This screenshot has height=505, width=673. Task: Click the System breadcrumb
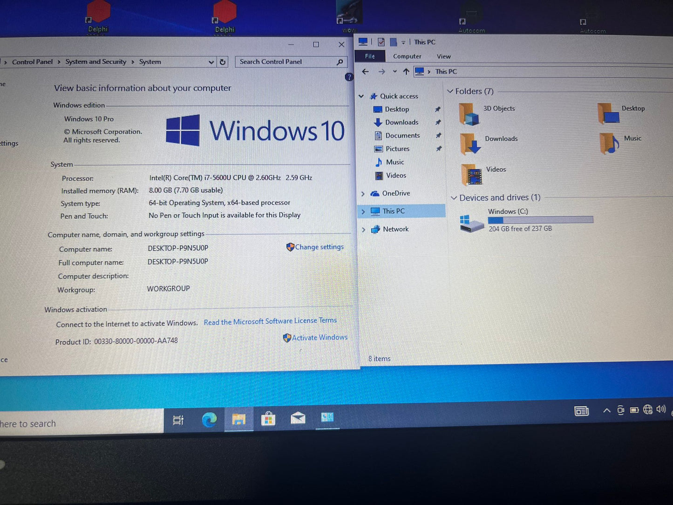(x=150, y=61)
